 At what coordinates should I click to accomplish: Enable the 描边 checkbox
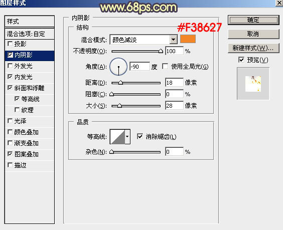click(10, 165)
